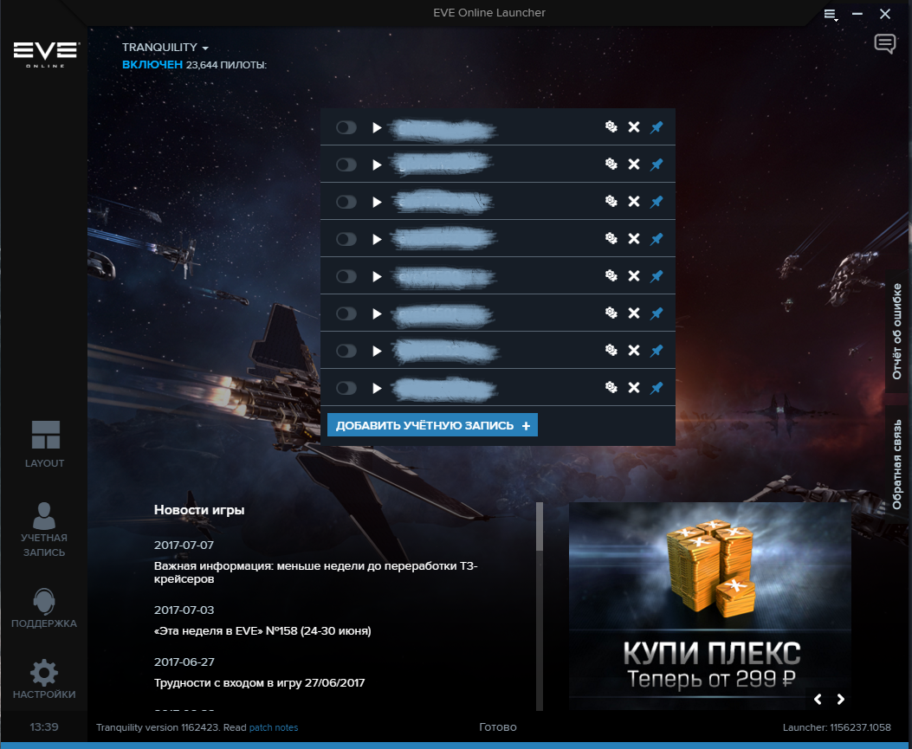
Task: Click the Готово status text
Action: tap(498, 726)
